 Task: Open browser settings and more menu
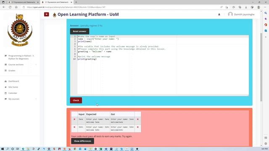(265, 7)
